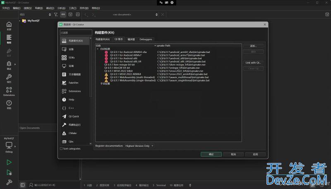Click the Build hammer icon at bottom left
Screen dimensions: 331x189
pyautogui.click(x=9, y=182)
